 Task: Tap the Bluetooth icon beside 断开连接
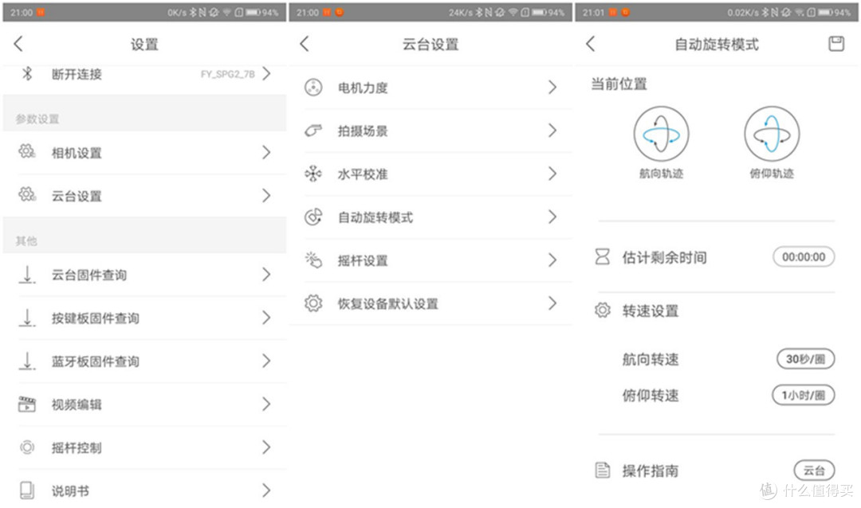point(27,73)
